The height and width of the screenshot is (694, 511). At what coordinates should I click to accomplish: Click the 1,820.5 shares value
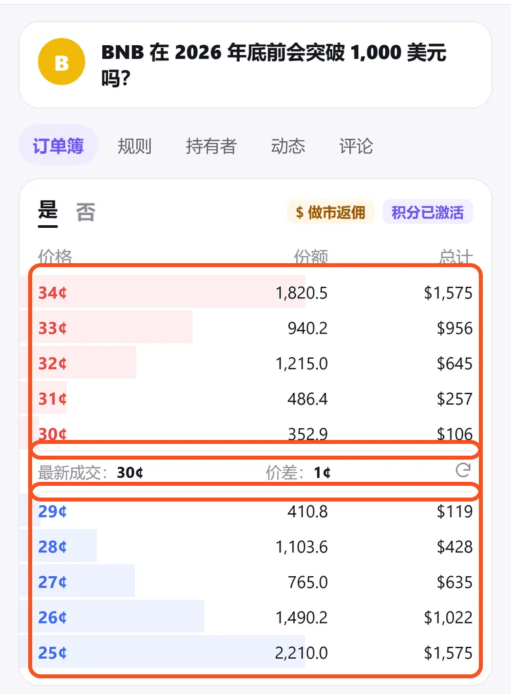(301, 293)
